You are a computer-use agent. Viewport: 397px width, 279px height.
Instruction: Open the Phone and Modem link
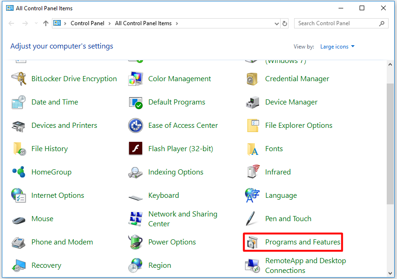(62, 242)
